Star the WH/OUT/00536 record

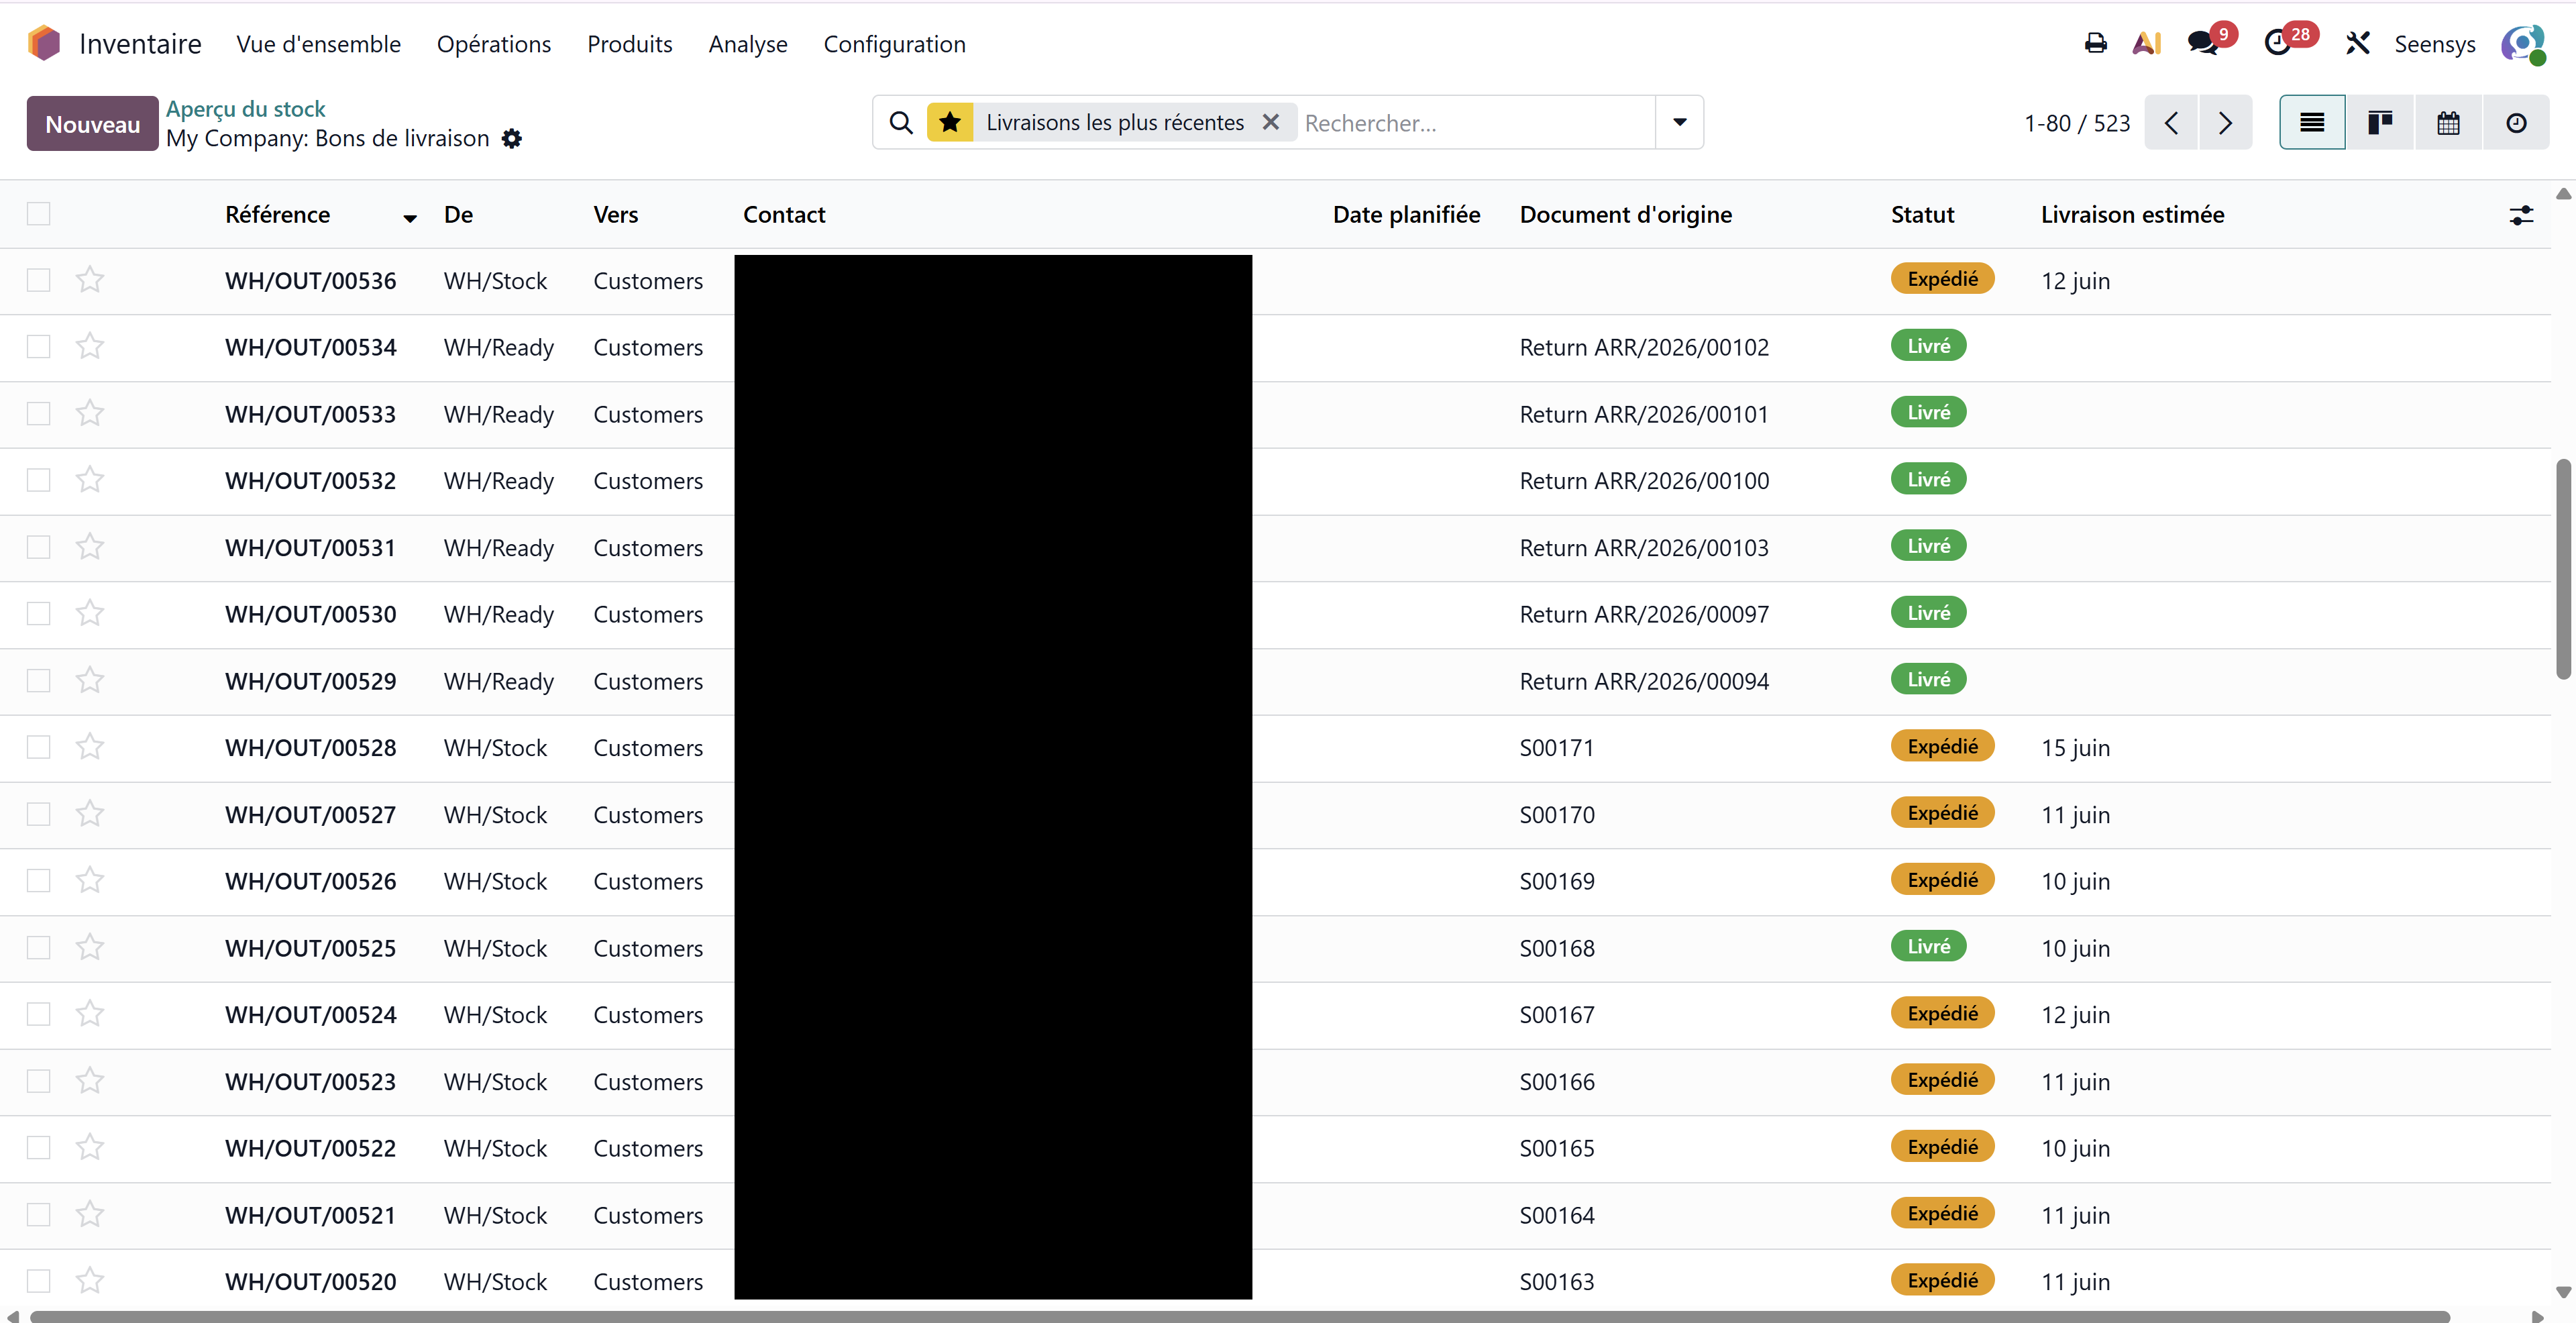coord(90,280)
